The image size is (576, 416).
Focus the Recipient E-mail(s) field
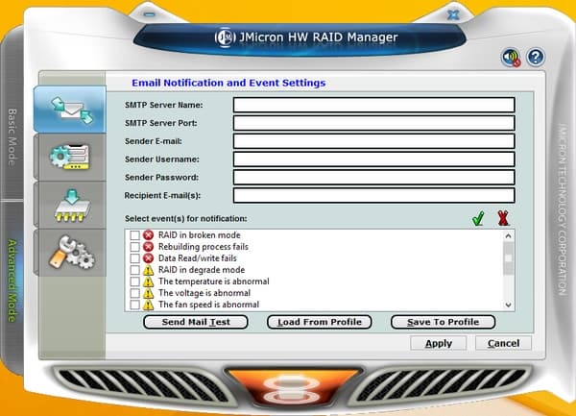(374, 195)
